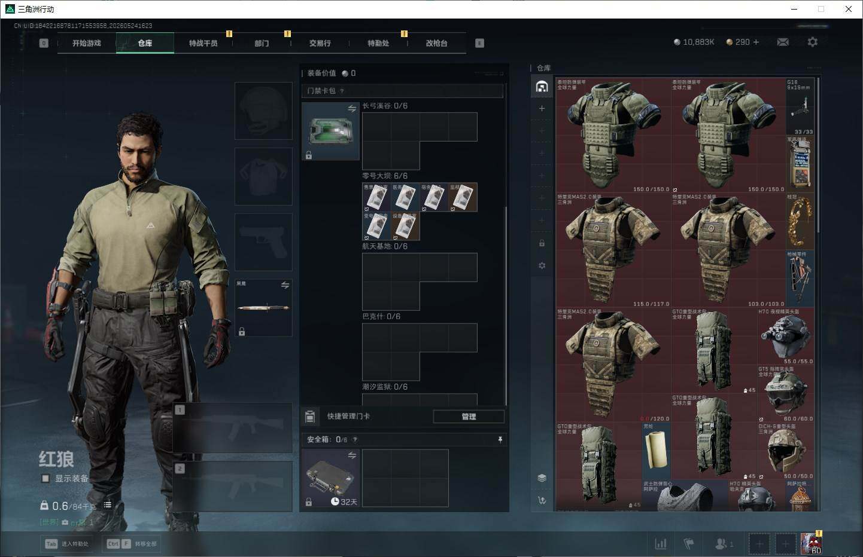Screen dimensions: 863x557
Task: Select the empty helmet equipment slot
Action: pyautogui.click(x=263, y=111)
